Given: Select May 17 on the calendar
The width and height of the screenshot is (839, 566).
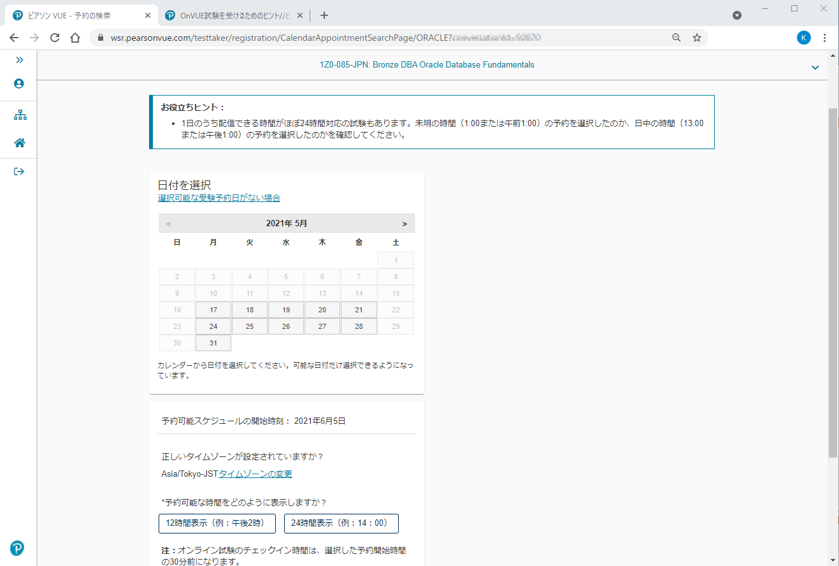Looking at the screenshot, I should coord(213,310).
